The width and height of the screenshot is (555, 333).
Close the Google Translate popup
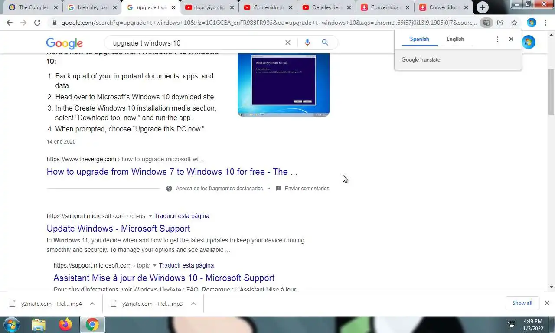[511, 39]
